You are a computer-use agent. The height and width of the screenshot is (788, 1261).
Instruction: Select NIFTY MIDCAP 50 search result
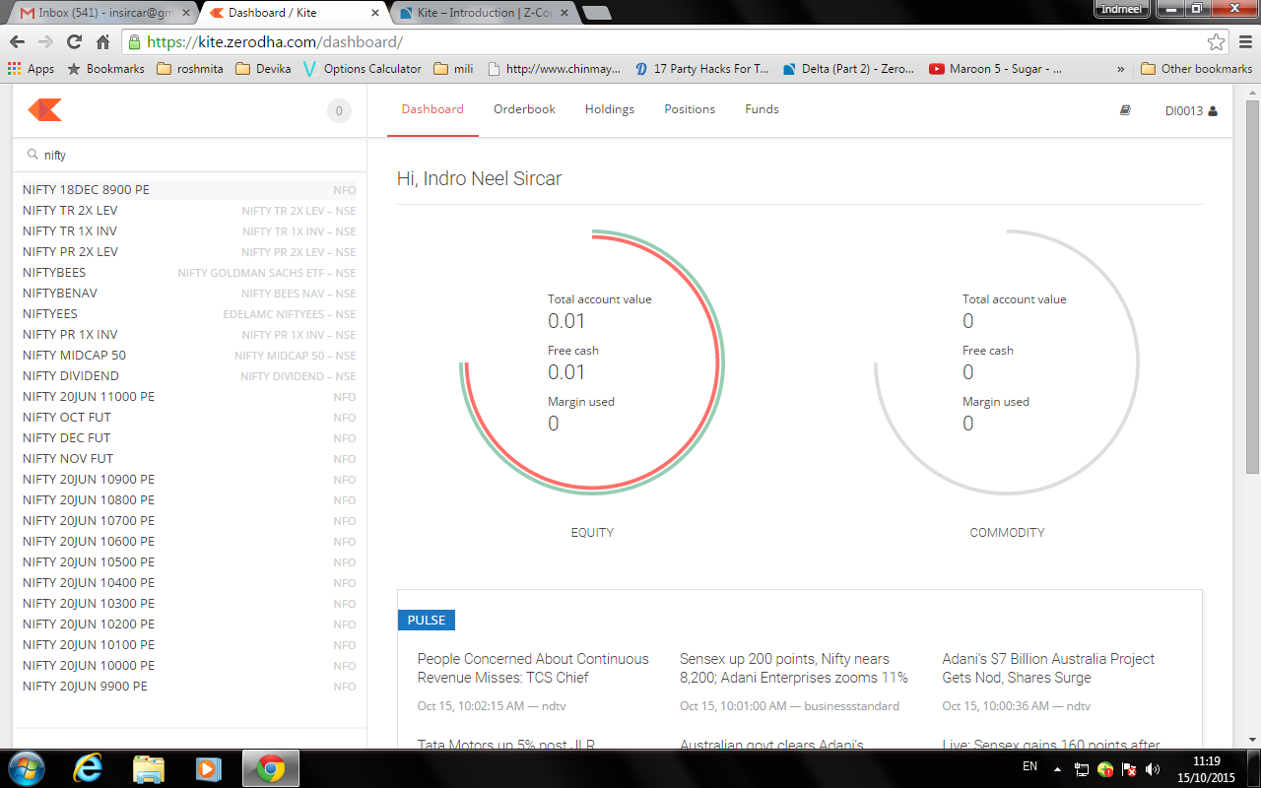189,355
